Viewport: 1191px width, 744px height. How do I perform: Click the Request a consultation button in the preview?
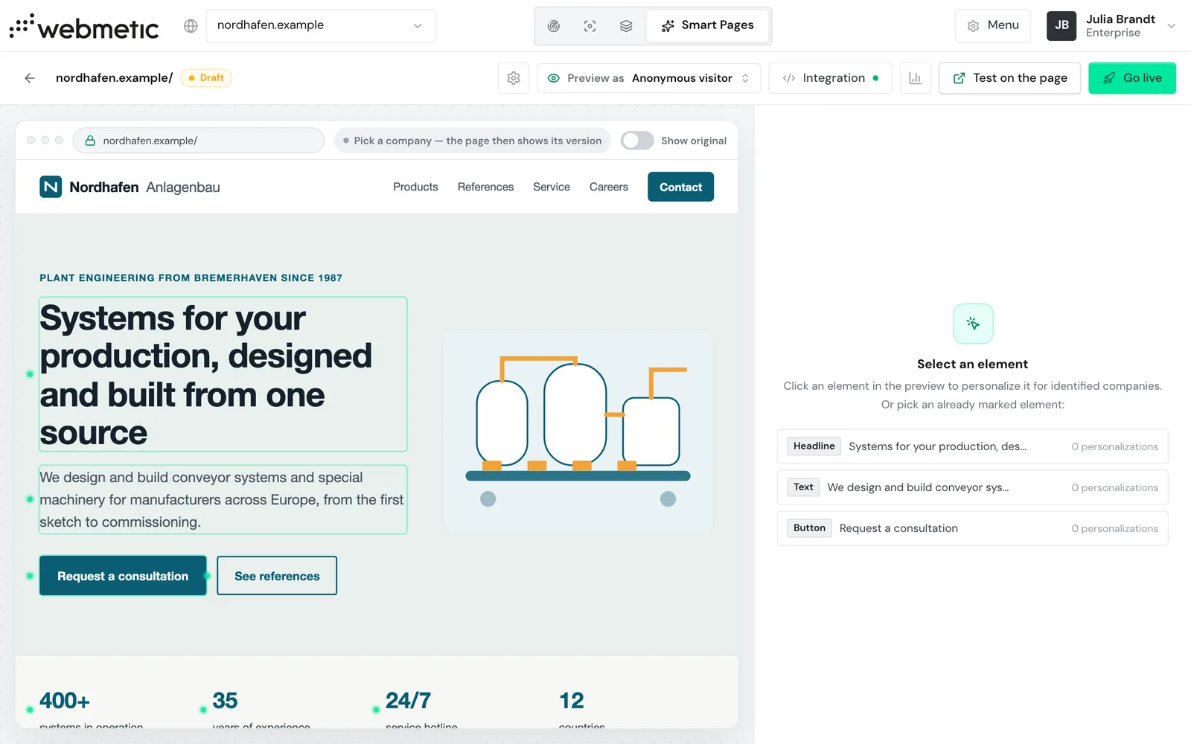(x=123, y=576)
